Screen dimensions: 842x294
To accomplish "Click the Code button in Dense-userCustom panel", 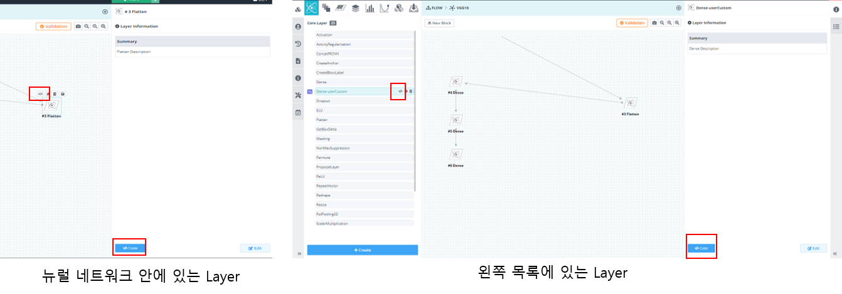I will tap(701, 248).
